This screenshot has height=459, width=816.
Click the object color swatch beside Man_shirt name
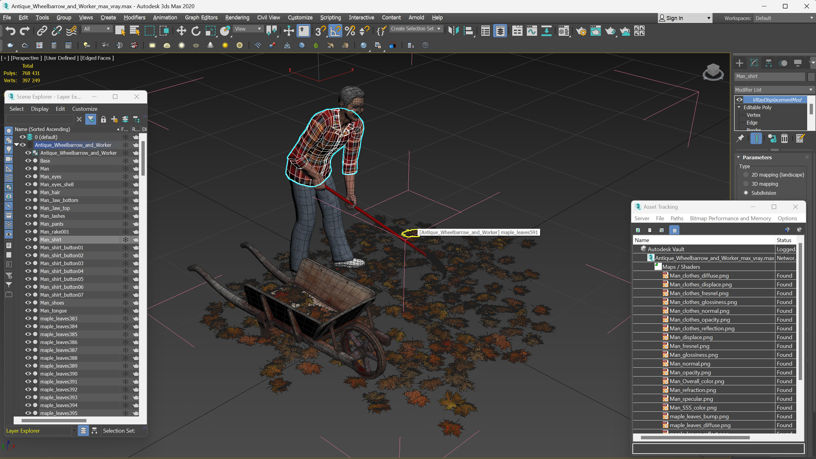click(811, 76)
